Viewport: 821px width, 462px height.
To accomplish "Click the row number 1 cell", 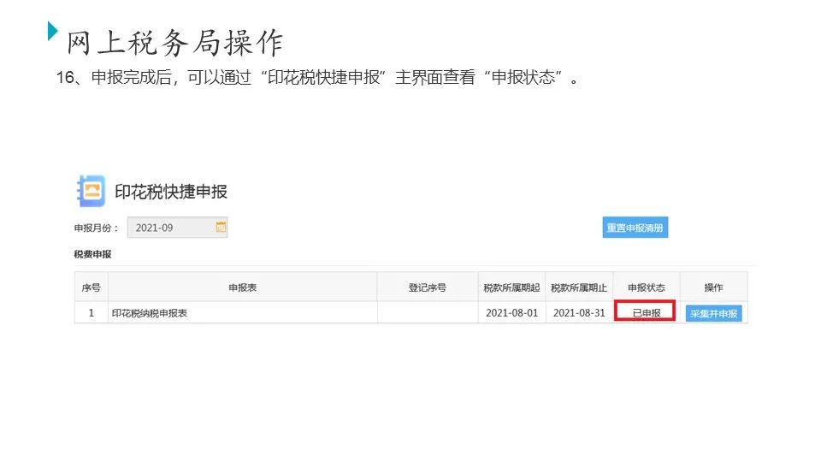I will coord(92,313).
